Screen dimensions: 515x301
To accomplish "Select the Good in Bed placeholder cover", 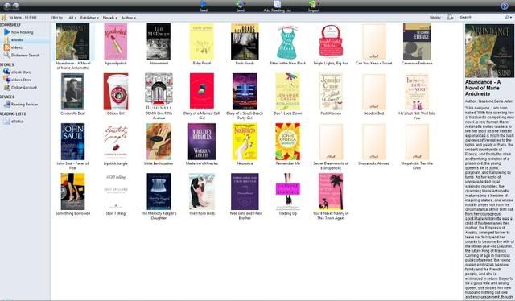I will [x=373, y=92].
